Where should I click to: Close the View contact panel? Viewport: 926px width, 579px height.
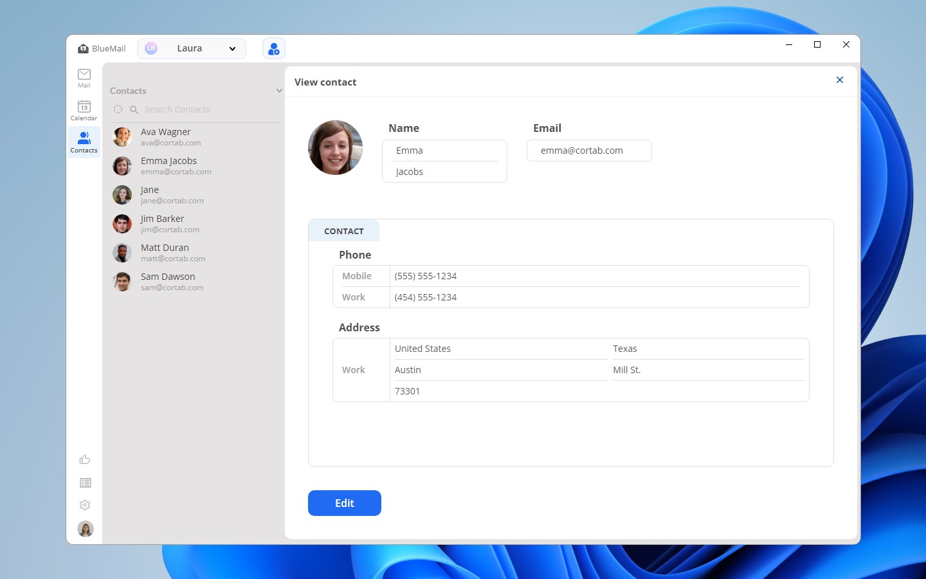point(840,80)
